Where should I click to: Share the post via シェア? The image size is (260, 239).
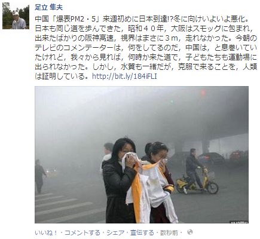(115, 232)
